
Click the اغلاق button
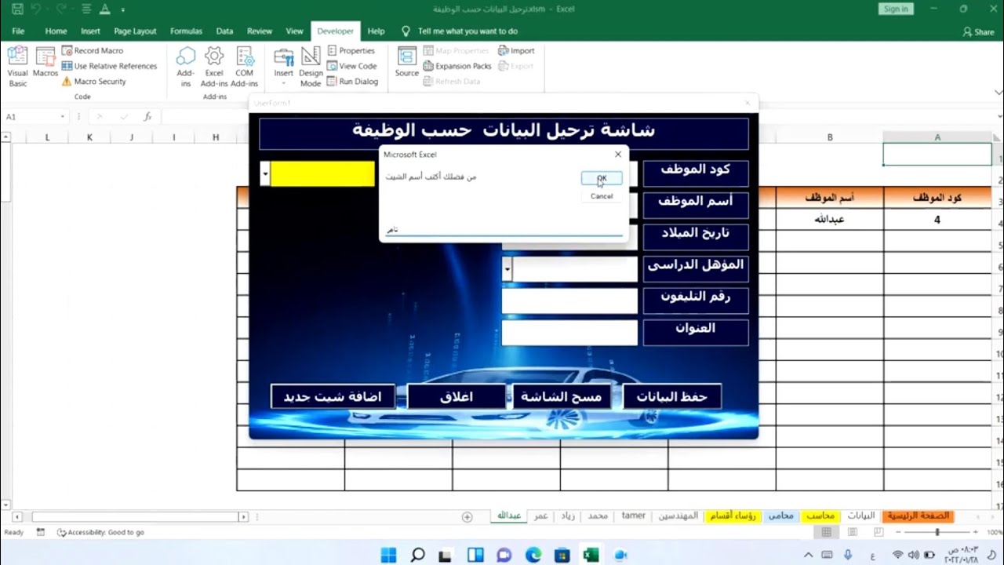(x=457, y=396)
